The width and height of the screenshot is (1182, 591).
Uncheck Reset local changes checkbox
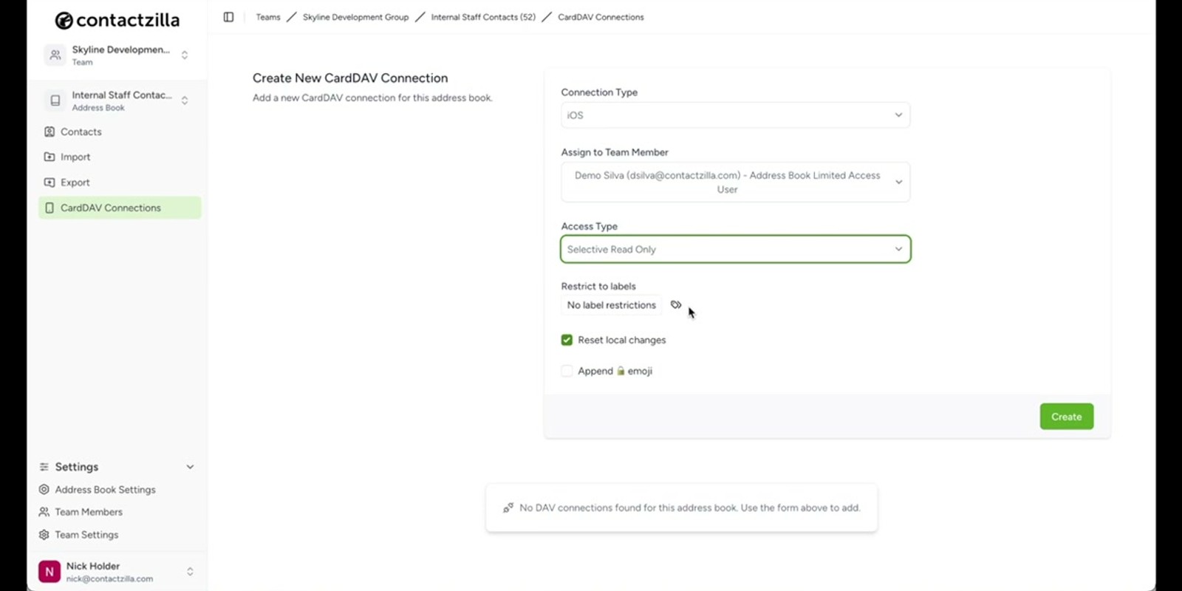click(567, 340)
